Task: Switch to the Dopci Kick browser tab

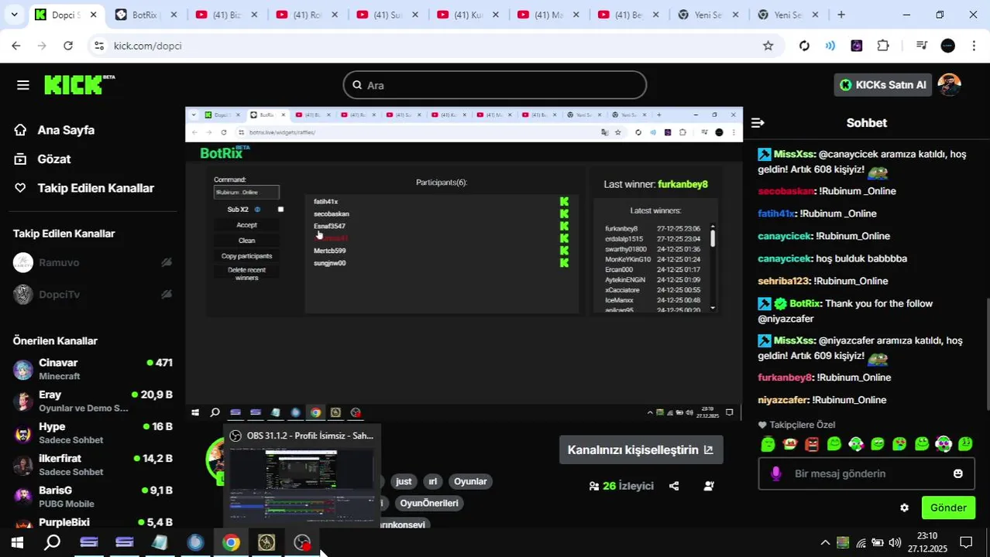Action: (x=66, y=15)
